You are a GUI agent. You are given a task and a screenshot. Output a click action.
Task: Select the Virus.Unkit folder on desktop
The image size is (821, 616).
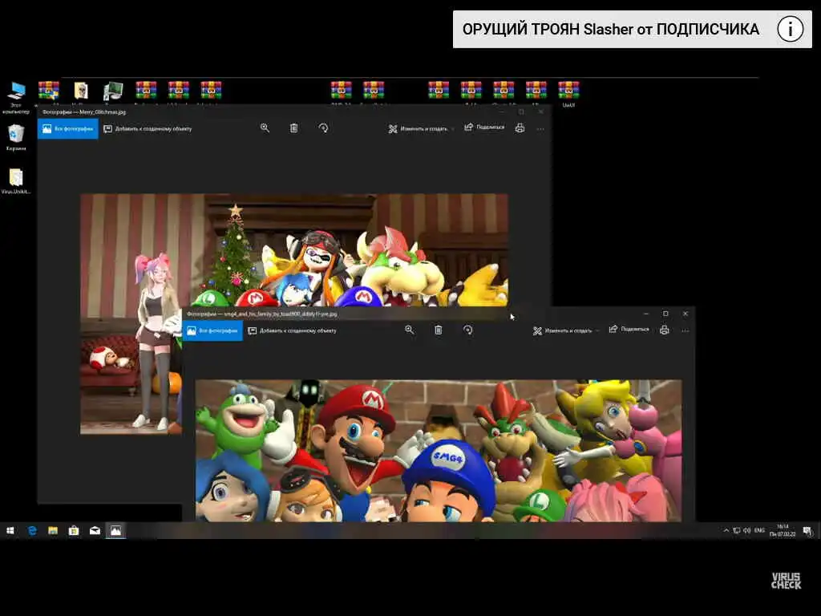pos(16,181)
